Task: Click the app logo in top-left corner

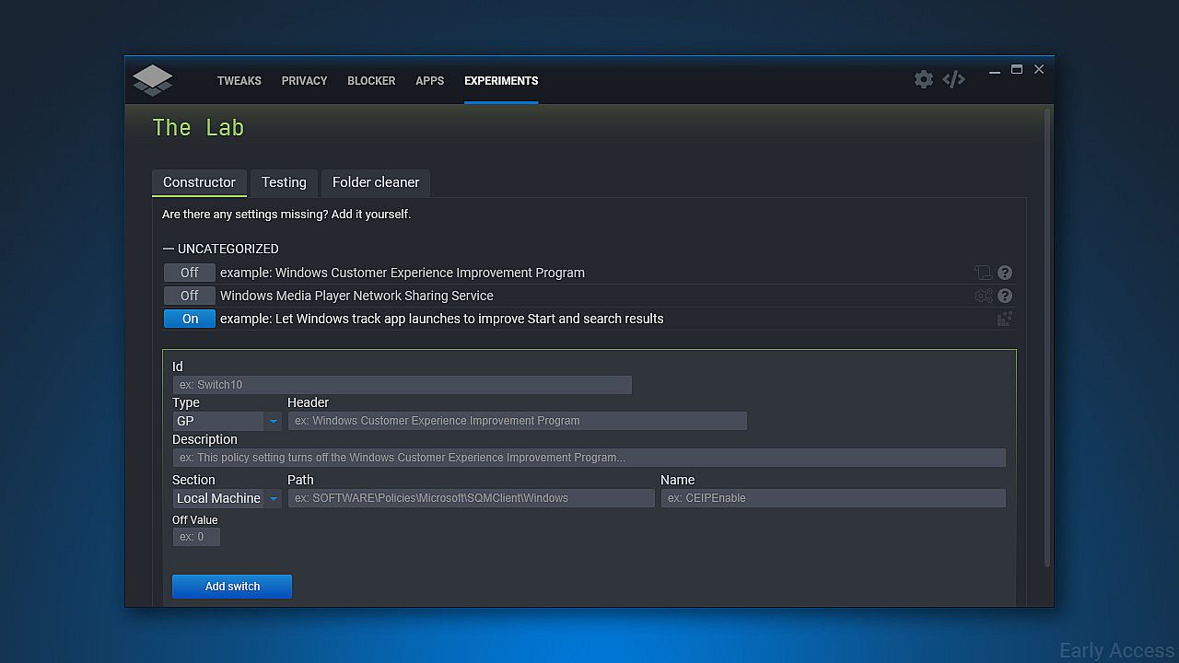Action: click(153, 80)
